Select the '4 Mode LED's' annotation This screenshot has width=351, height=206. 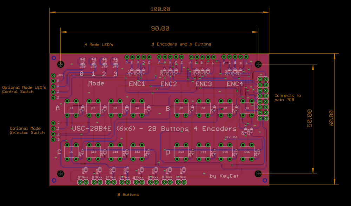pyautogui.click(x=99, y=45)
